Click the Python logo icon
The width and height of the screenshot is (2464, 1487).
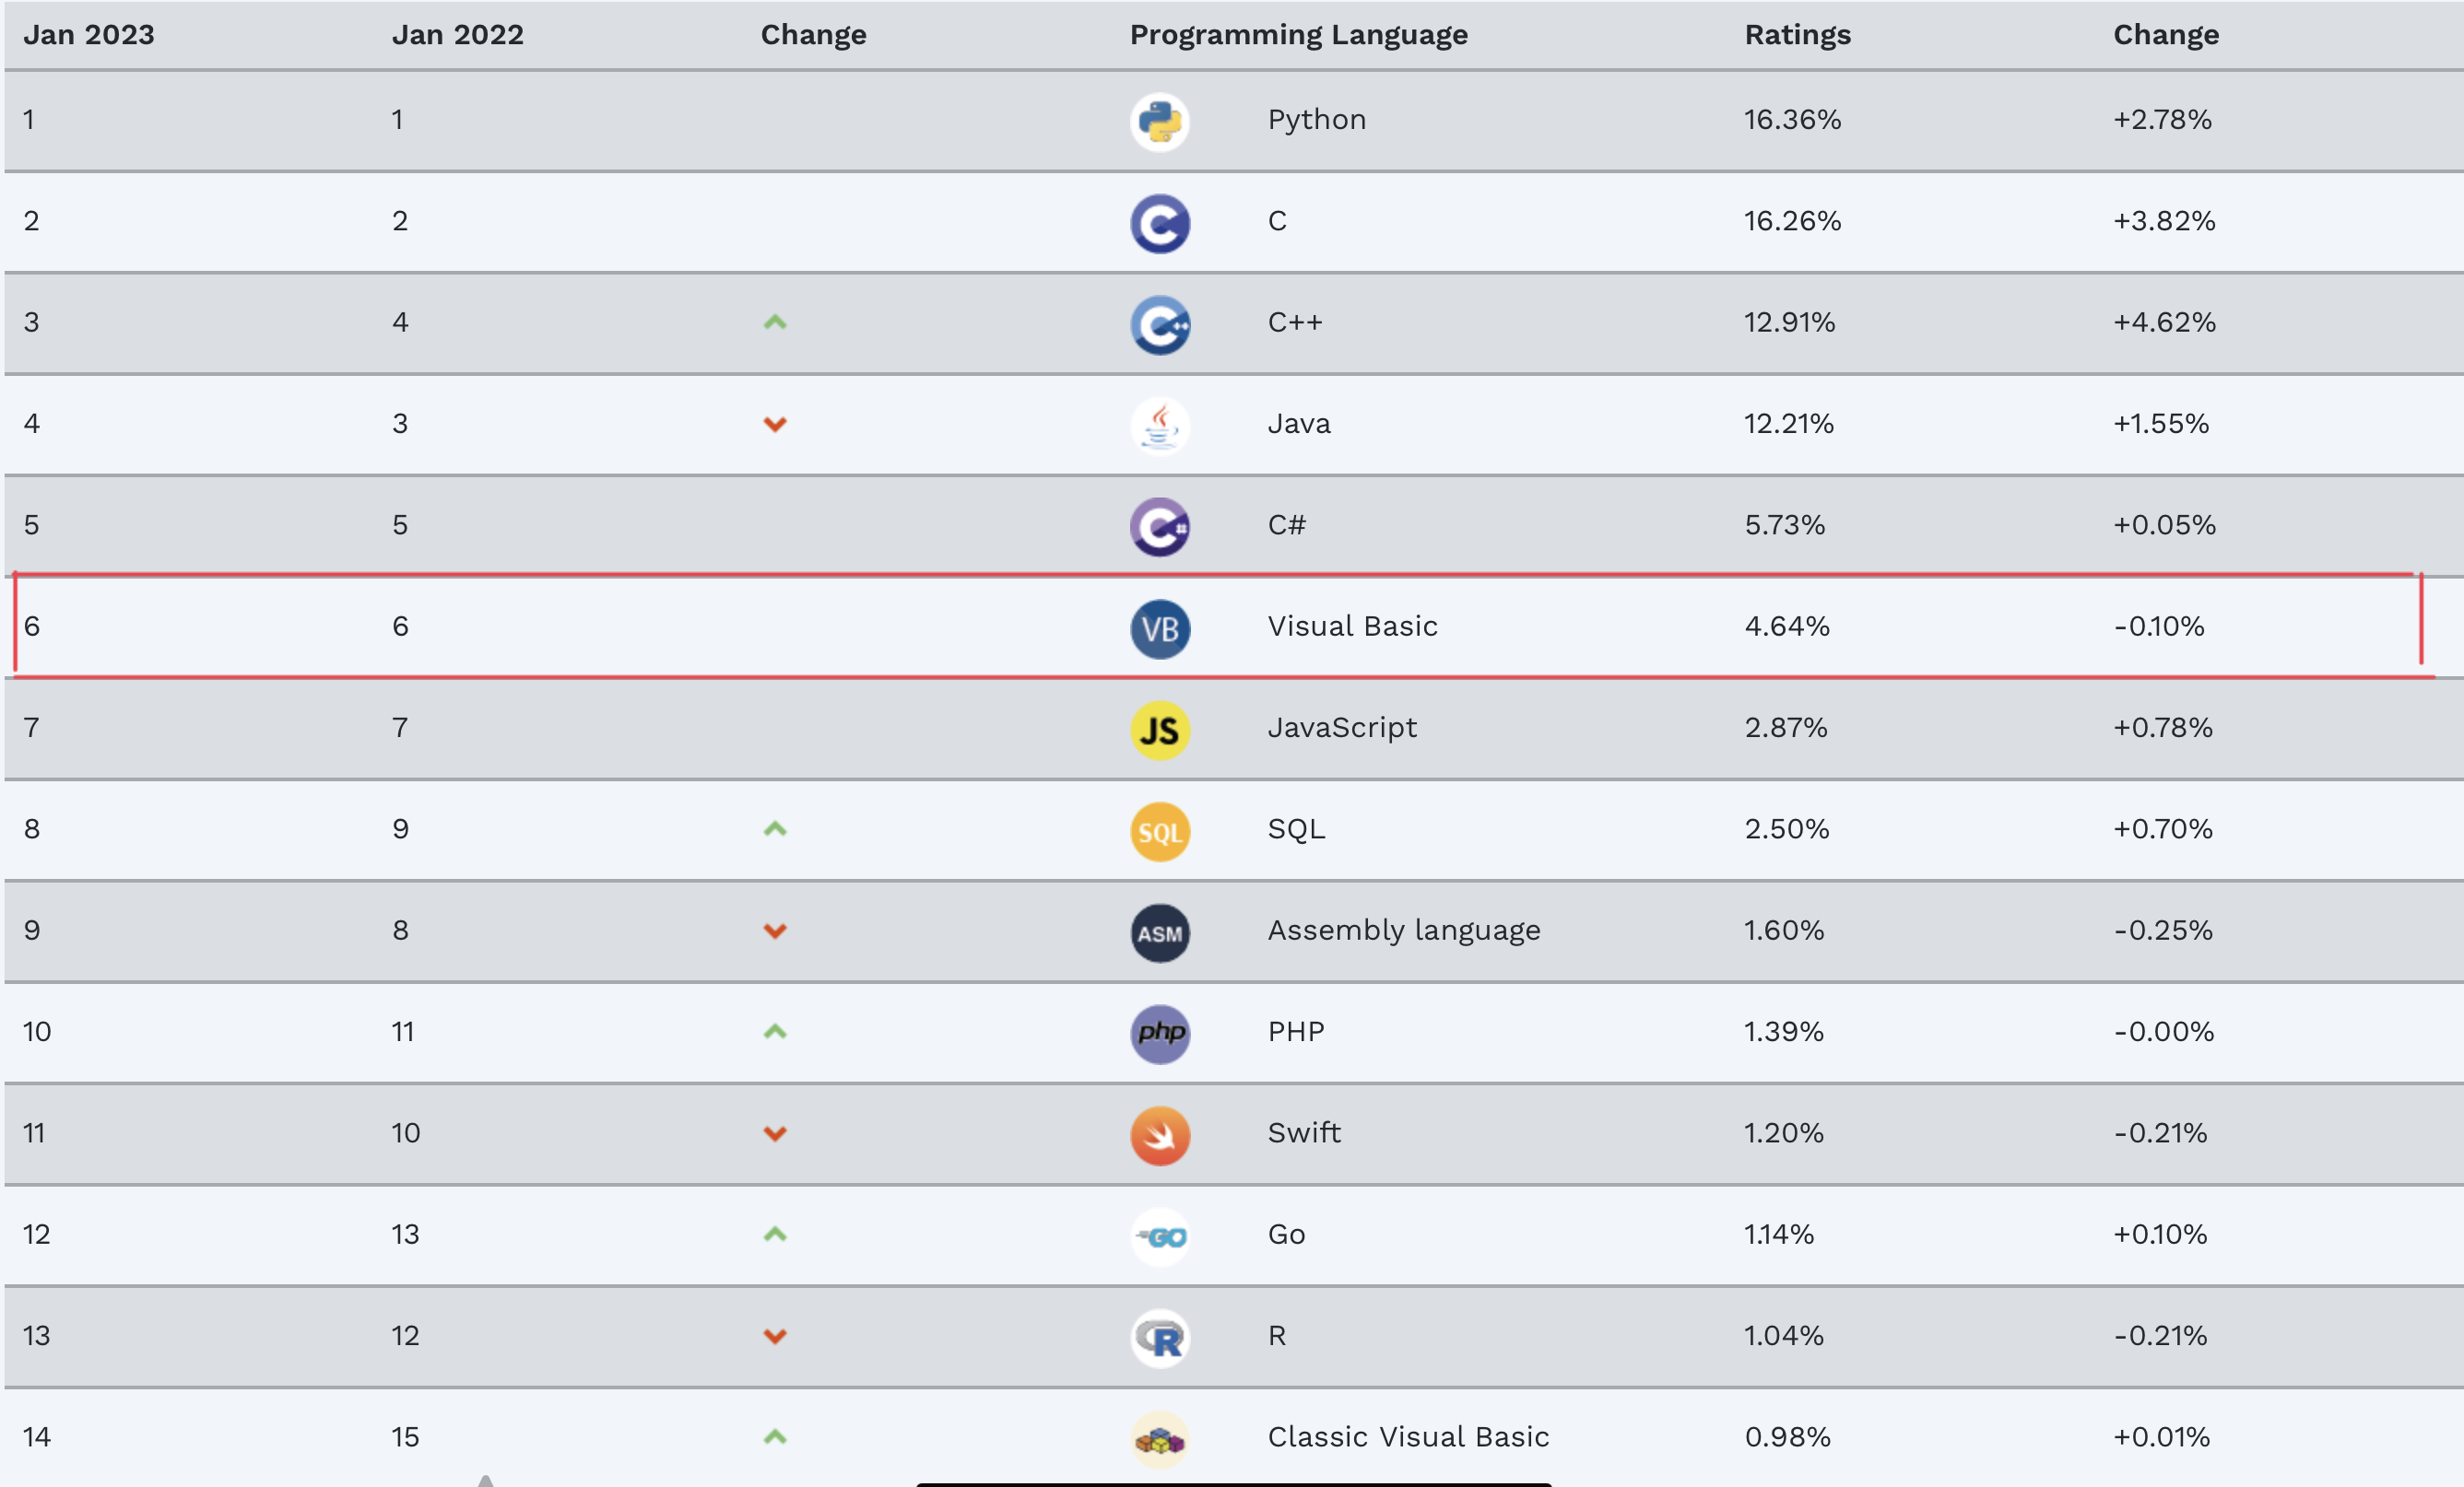(1160, 122)
